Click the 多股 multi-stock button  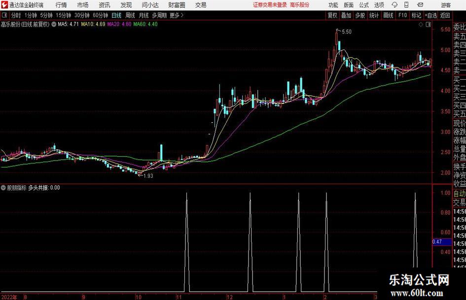coord(360,15)
